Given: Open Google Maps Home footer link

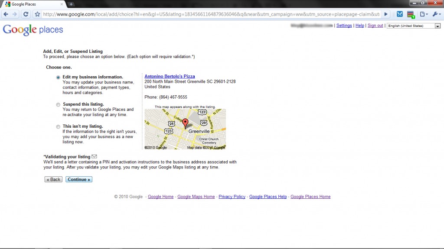Looking at the screenshot, I should 196,197.
